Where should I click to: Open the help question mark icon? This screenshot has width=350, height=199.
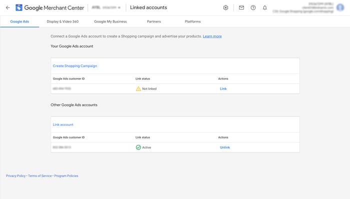point(253,7)
